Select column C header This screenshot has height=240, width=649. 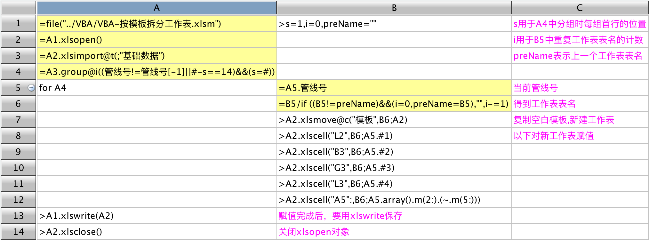pos(580,8)
